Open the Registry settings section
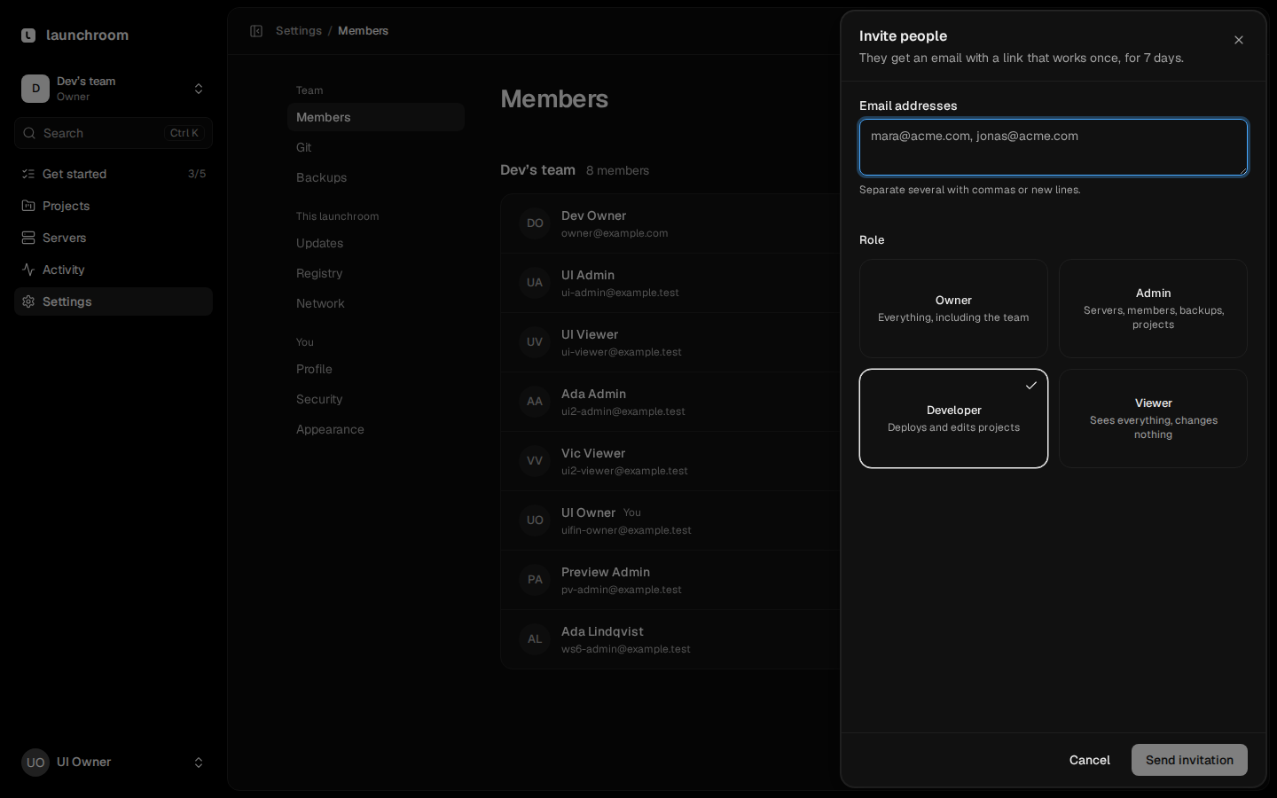Viewport: 1277px width, 798px height. [376, 273]
